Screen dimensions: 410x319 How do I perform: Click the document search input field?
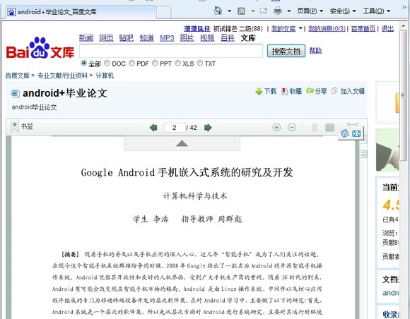point(171,51)
